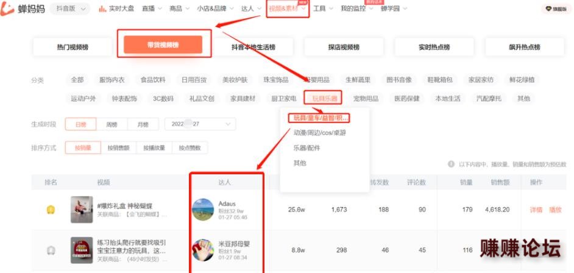The height and width of the screenshot is (273, 574).
Task: Choose 动漫/周边/cos/桌游 submenu item
Action: (319, 133)
